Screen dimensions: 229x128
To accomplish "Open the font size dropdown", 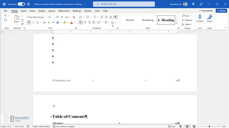I will click(x=54, y=17).
